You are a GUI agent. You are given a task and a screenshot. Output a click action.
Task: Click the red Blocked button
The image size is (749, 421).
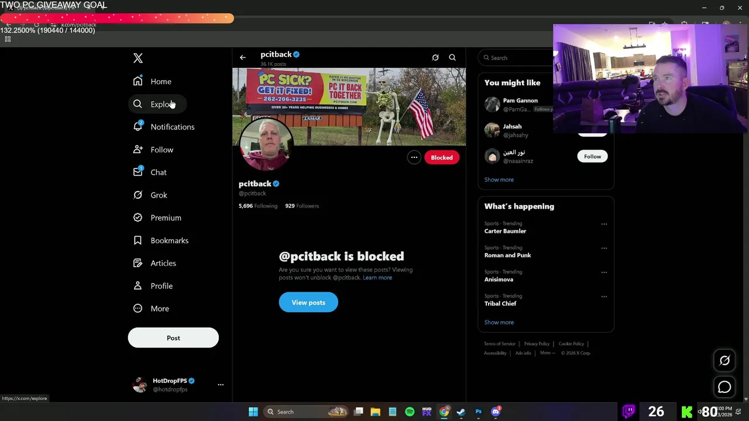coord(442,157)
